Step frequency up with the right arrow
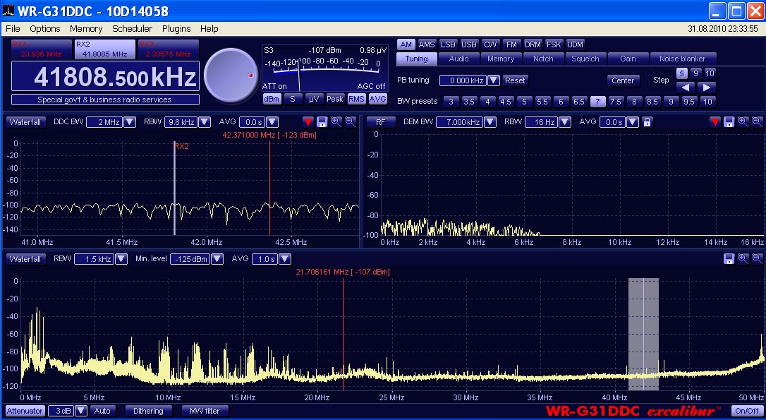The image size is (766, 420). [707, 88]
